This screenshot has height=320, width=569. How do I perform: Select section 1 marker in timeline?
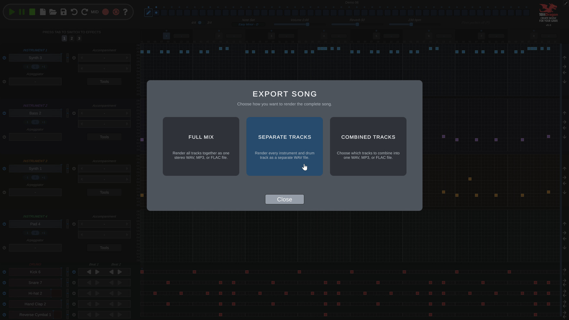(x=166, y=36)
